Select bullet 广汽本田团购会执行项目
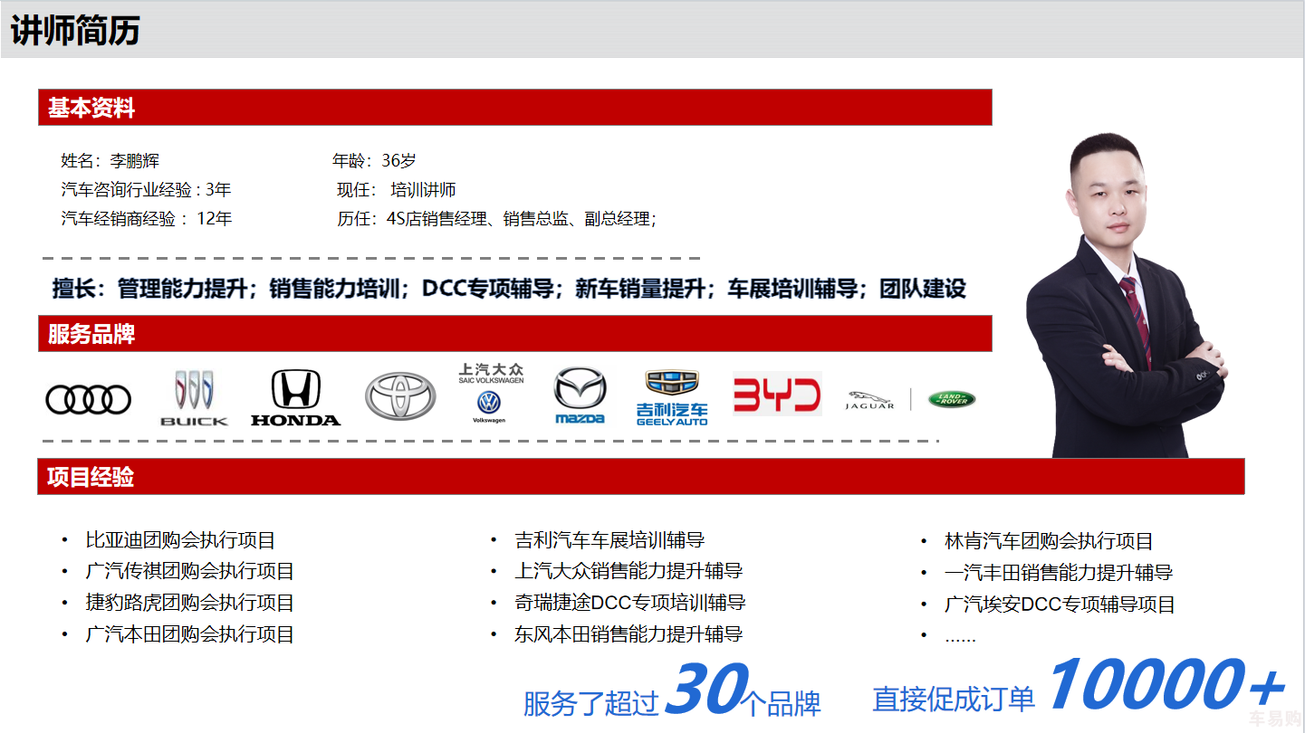Screen dimensions: 1305x733 [x=190, y=634]
